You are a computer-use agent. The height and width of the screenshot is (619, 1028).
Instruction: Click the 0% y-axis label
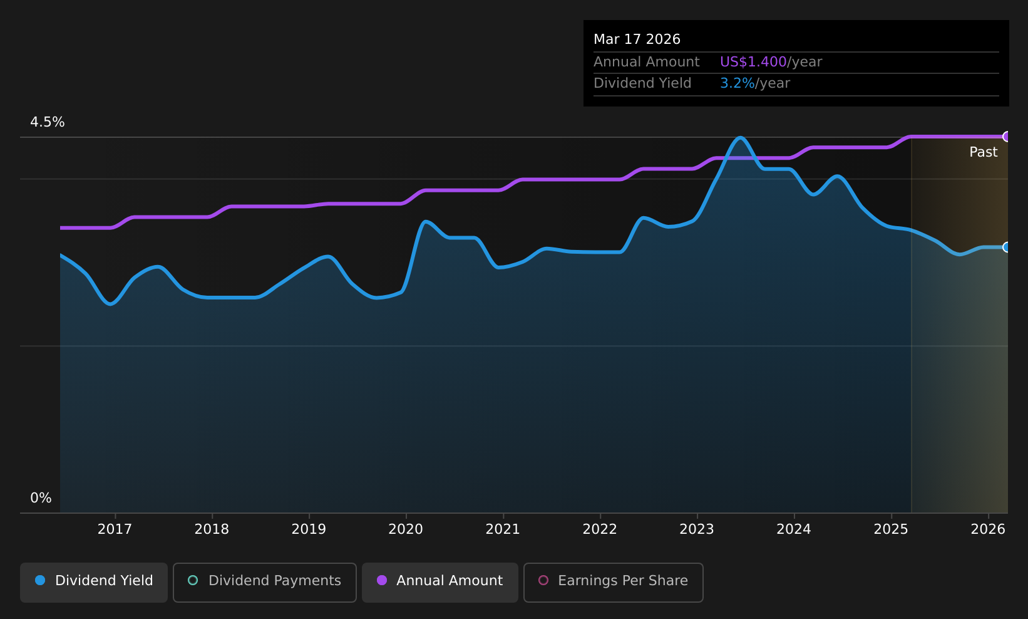41,498
